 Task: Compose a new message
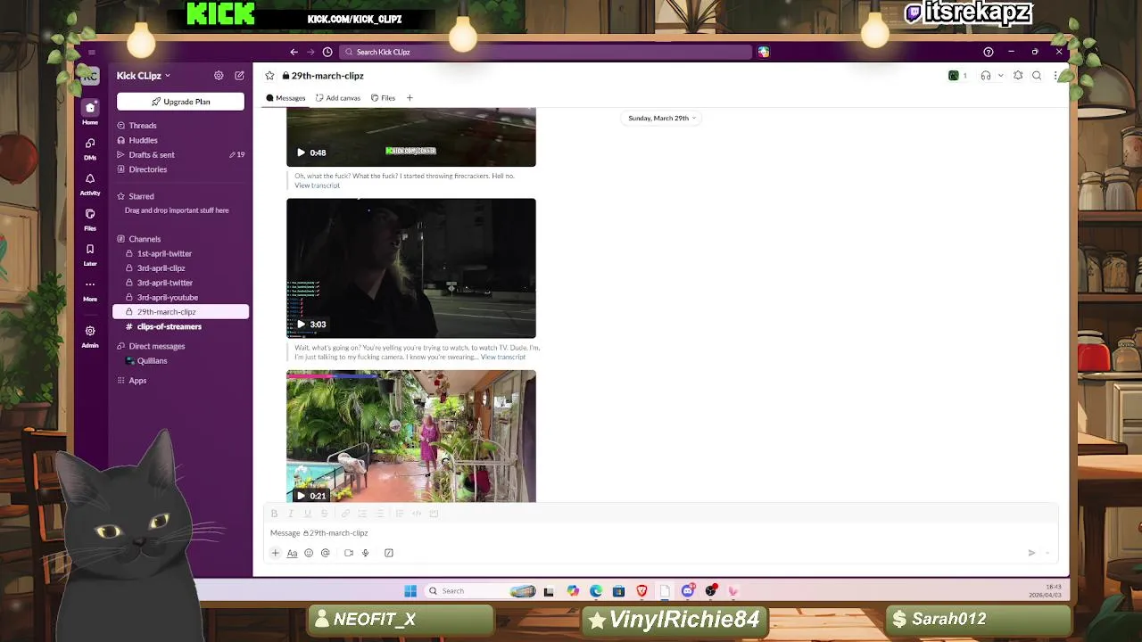[239, 76]
